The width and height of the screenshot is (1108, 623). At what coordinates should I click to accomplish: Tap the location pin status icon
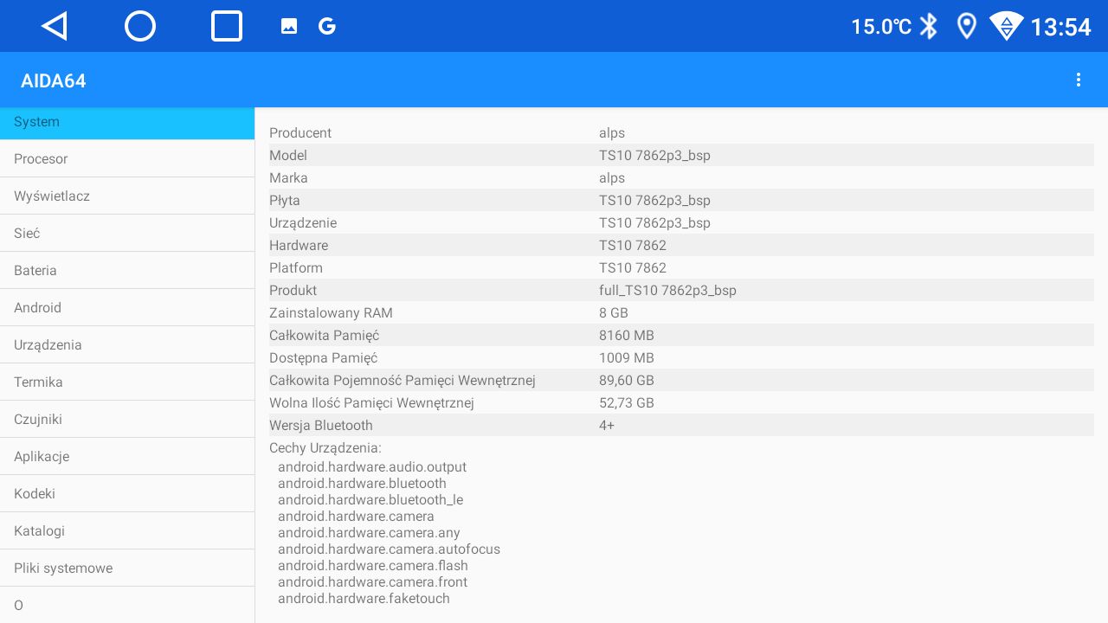coord(967,26)
